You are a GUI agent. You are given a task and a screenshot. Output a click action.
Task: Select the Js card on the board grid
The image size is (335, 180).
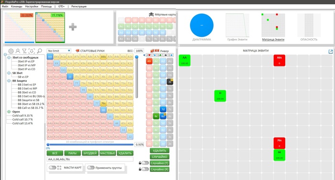(170, 82)
